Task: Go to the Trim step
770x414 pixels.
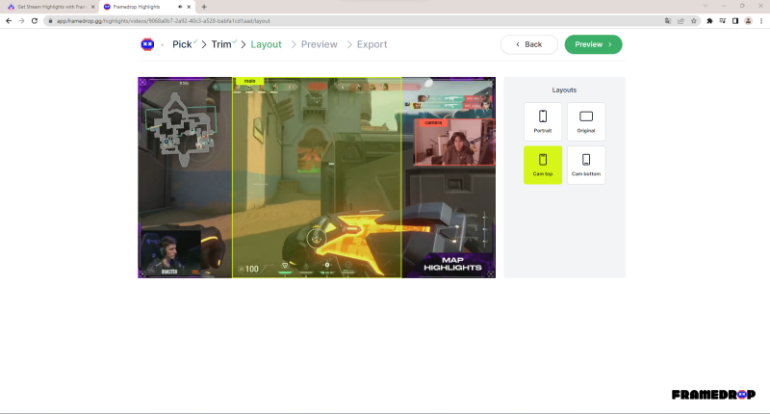Action: (x=221, y=44)
